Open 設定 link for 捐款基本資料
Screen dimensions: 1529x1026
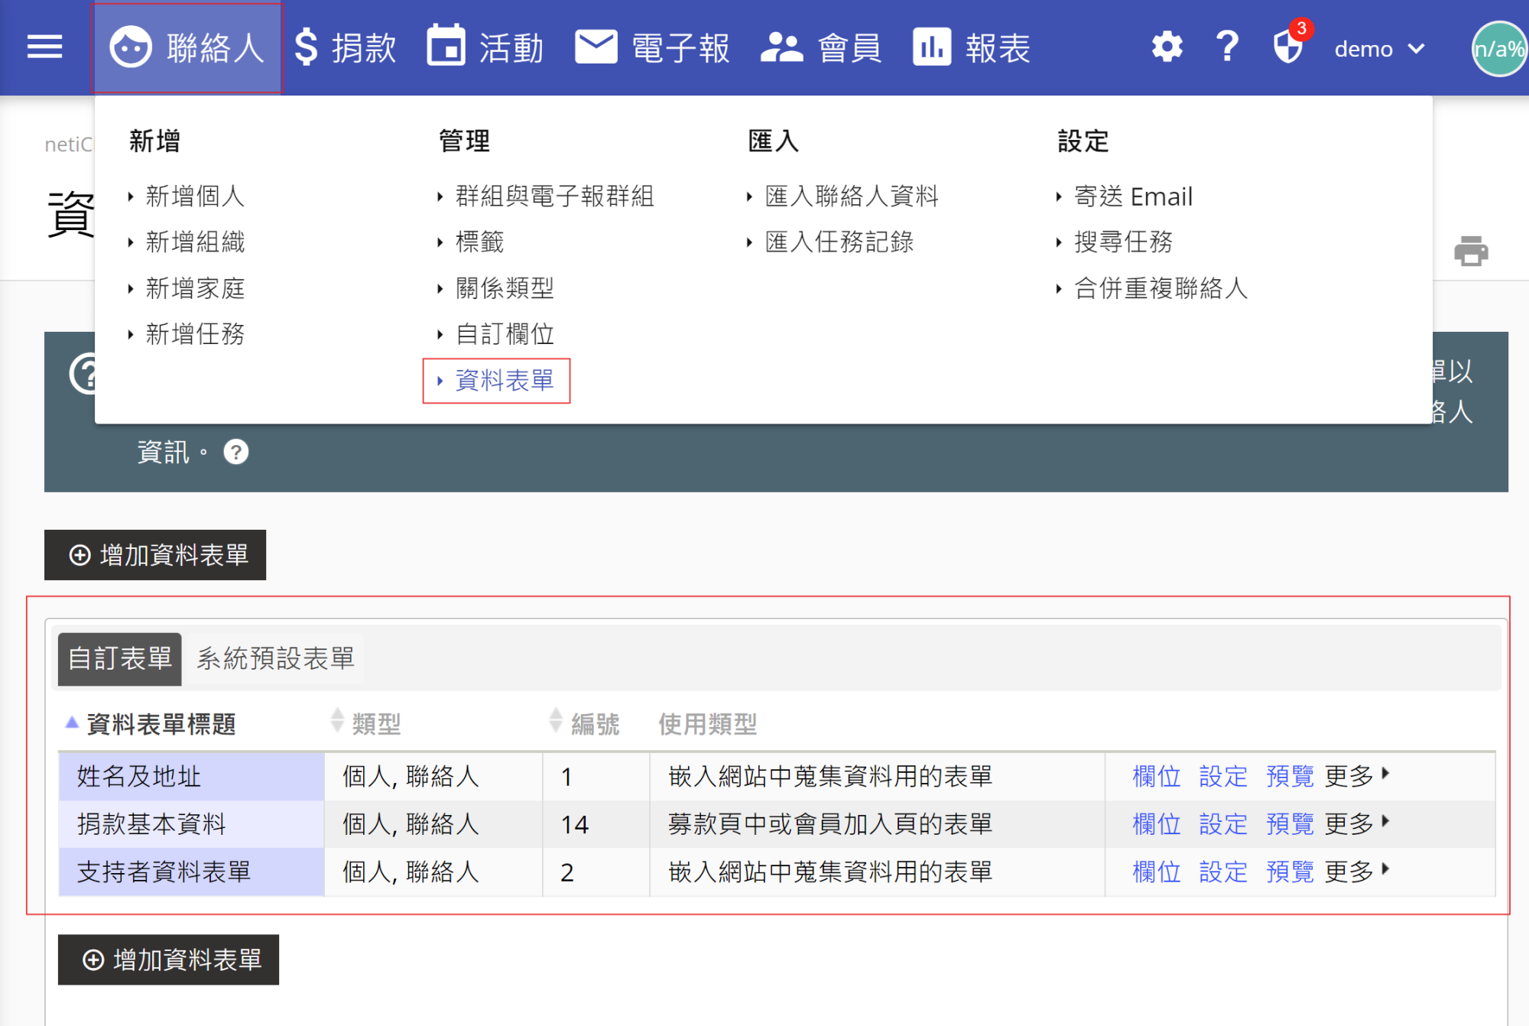pyautogui.click(x=1223, y=824)
